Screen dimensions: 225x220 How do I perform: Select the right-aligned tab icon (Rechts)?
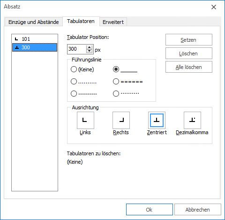tap(121, 120)
